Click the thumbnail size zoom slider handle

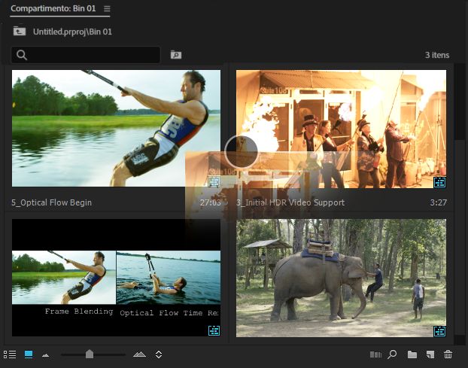[x=90, y=354]
